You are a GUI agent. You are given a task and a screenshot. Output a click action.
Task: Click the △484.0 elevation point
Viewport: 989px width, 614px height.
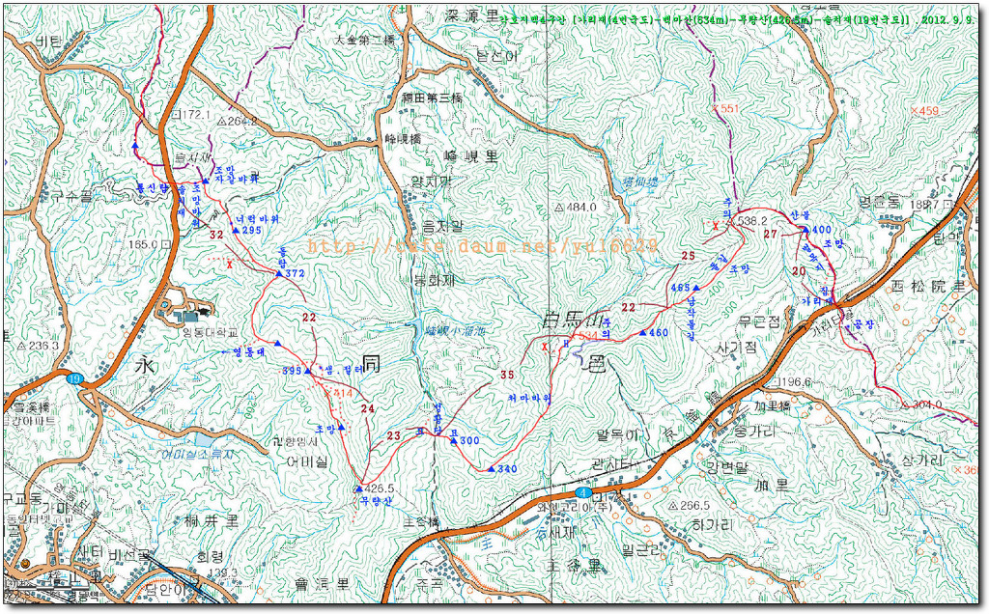(576, 207)
